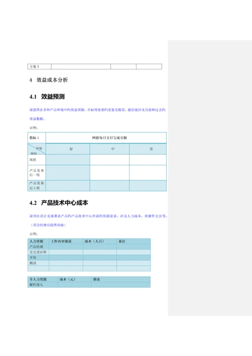Viewport: 252px width, 356px height.
Task: Click the '产品发布后一周' row label
Action: 37,173
